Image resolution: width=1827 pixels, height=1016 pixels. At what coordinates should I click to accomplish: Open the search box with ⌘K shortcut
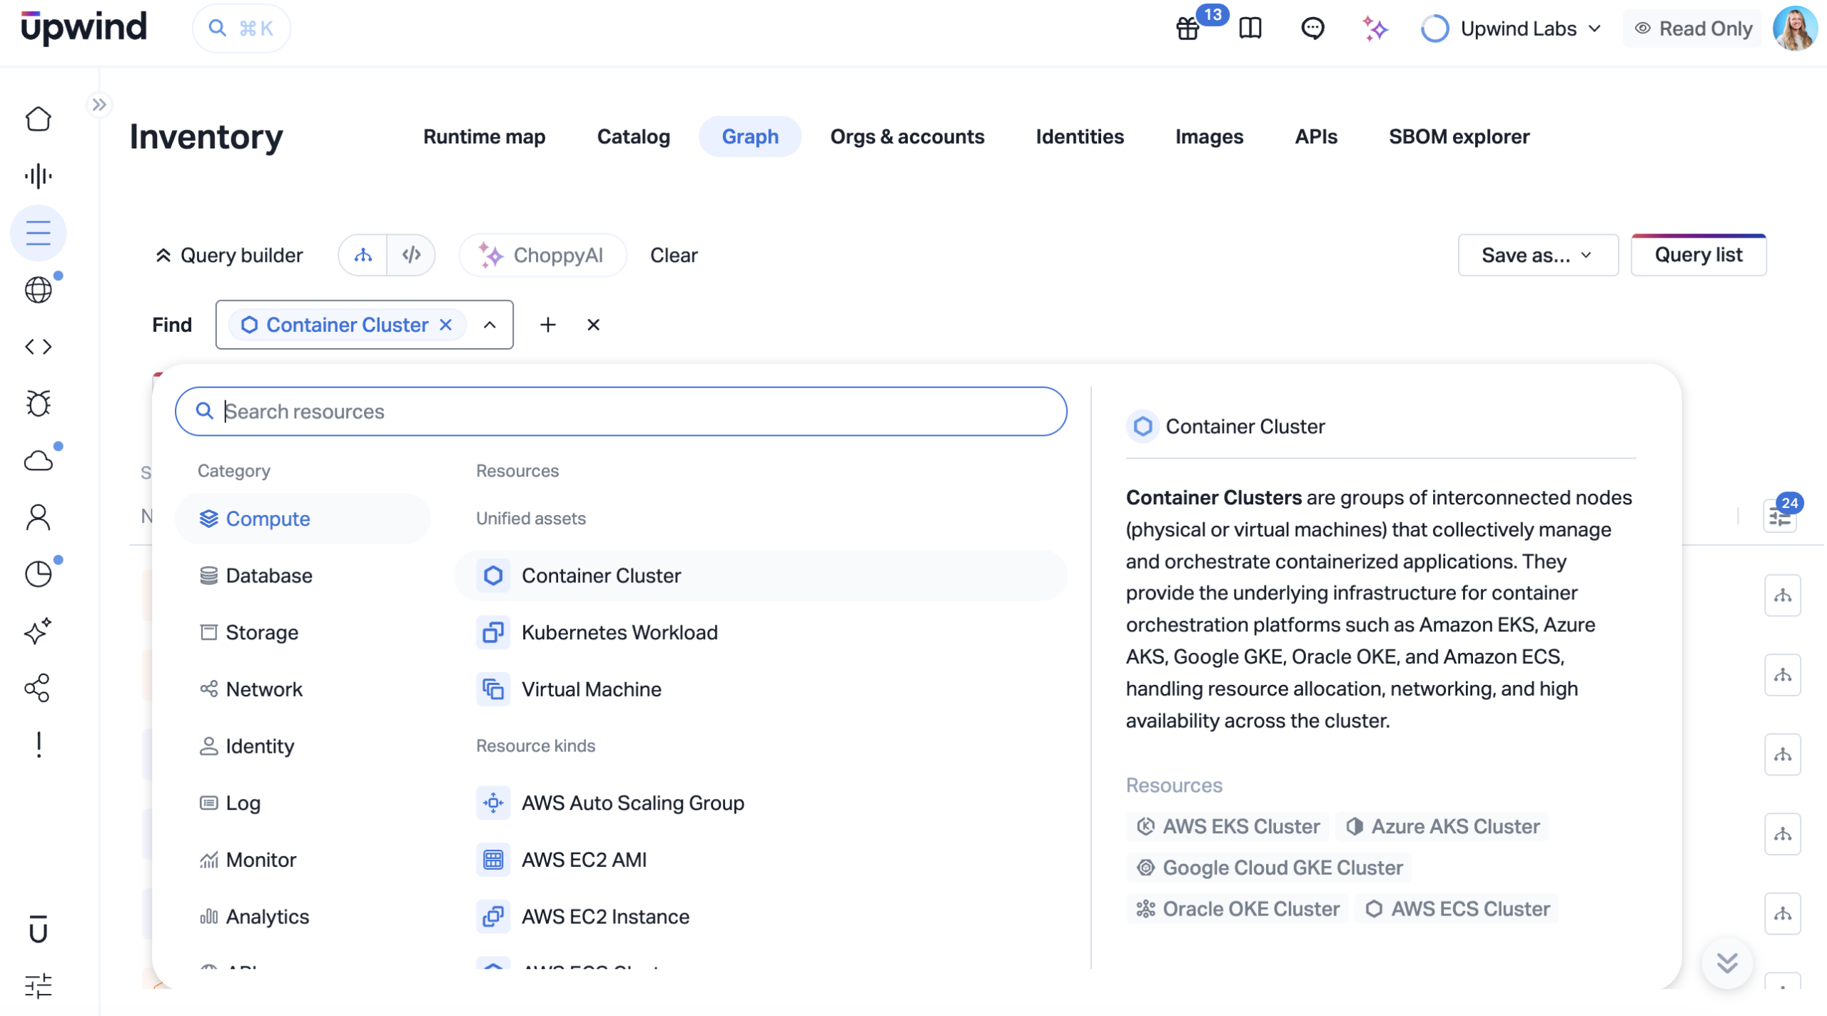coord(241,29)
